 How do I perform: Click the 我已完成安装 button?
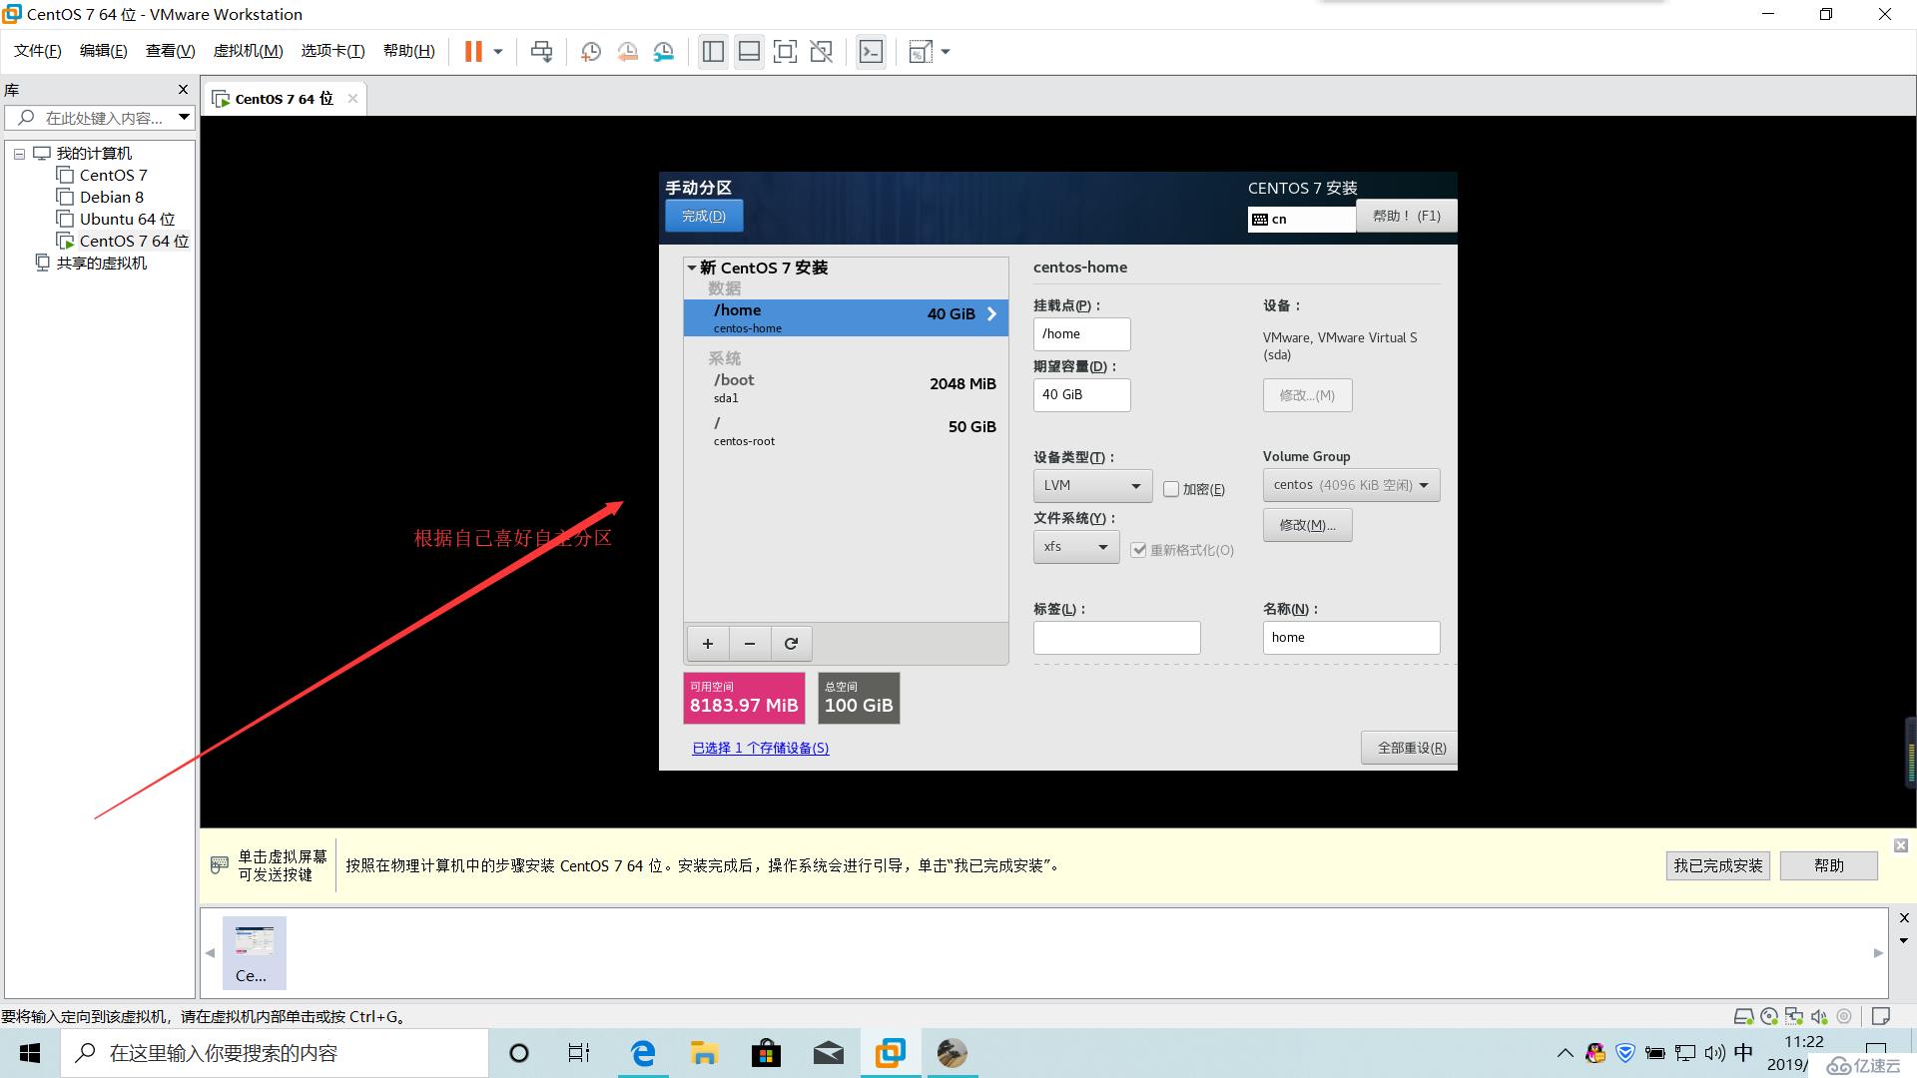[1717, 865]
